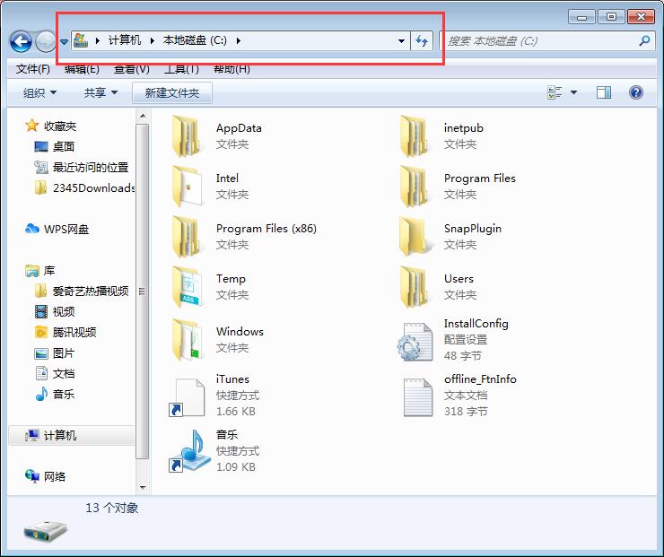Toggle the preview pane icon

point(604,92)
